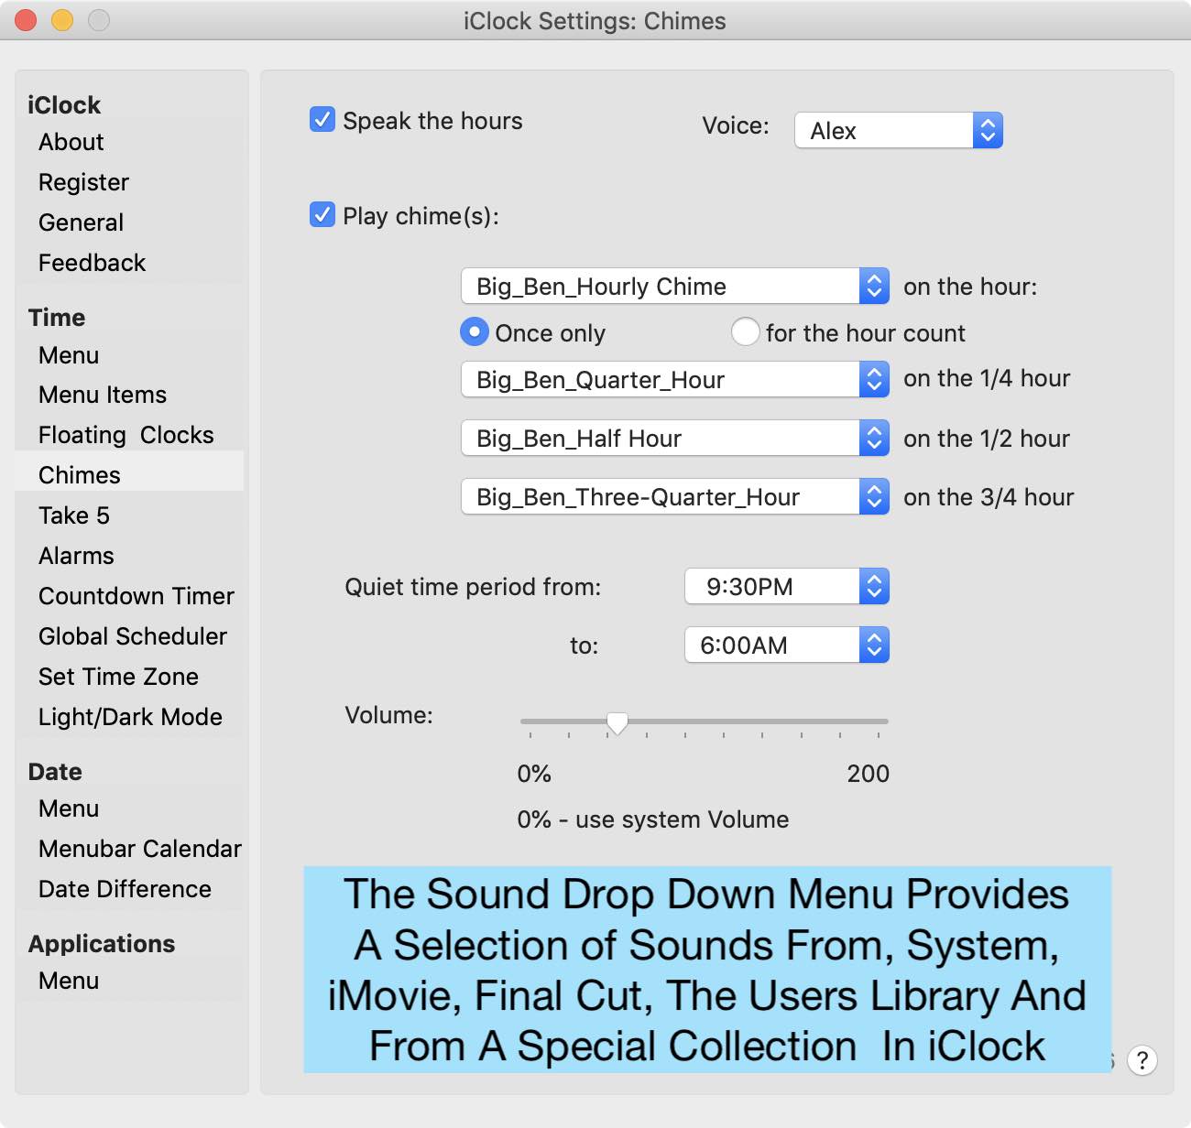1191x1128 pixels.
Task: Select Menu under the Time section
Action: [69, 355]
